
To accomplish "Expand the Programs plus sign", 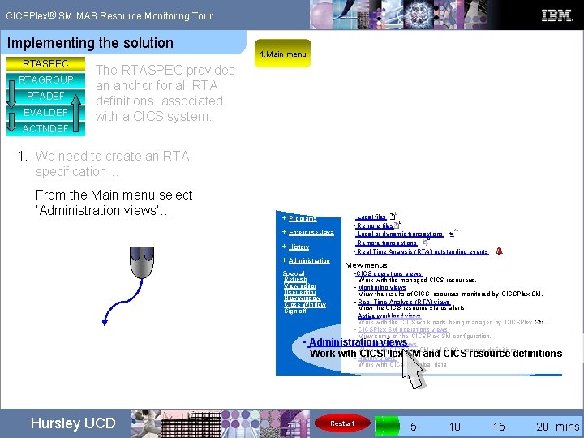I will (x=285, y=218).
